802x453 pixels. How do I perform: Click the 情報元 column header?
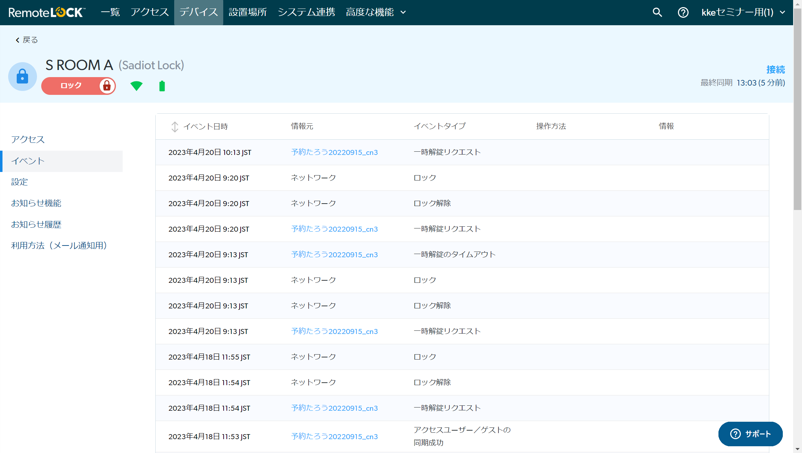click(x=302, y=126)
